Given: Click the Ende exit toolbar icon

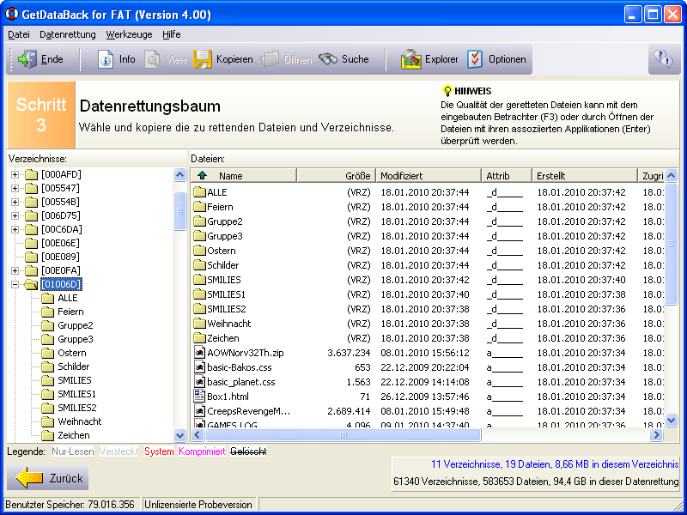Looking at the screenshot, I should [27, 59].
